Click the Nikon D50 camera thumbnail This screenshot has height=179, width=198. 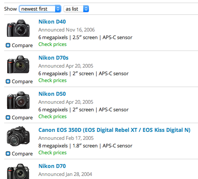pos(18,100)
